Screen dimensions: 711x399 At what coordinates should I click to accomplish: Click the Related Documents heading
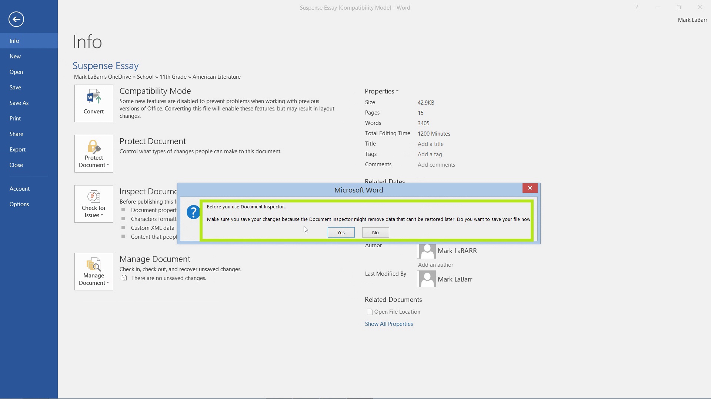(393, 300)
